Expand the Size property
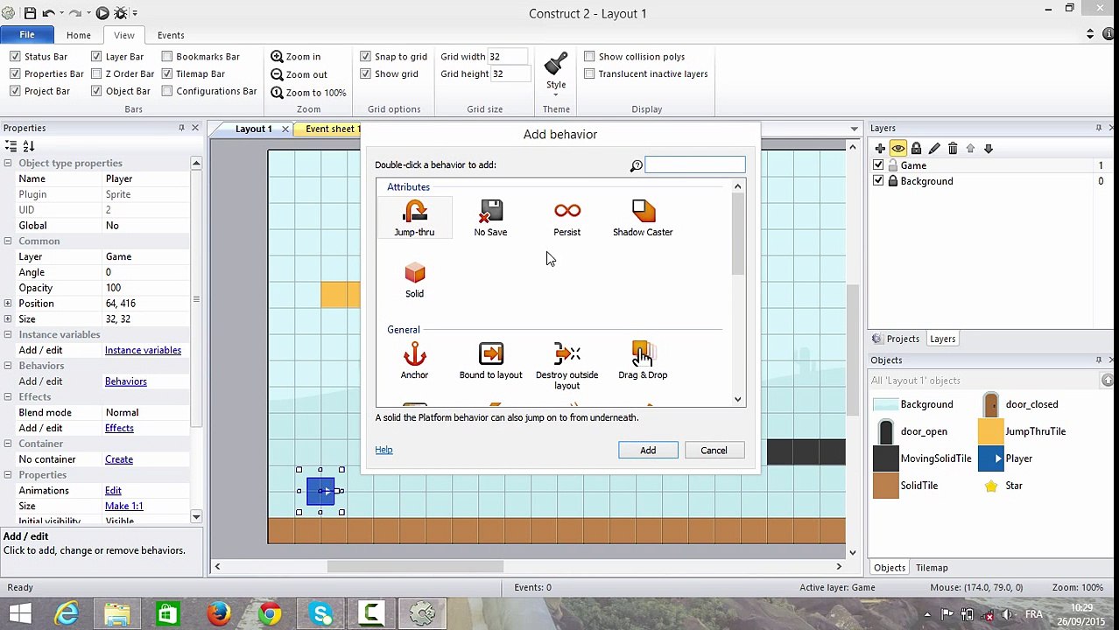The height and width of the screenshot is (630, 1119). [8, 319]
